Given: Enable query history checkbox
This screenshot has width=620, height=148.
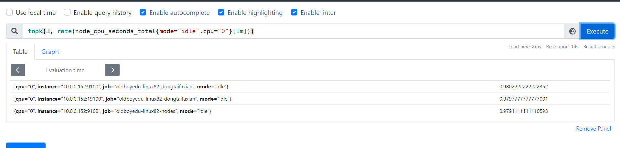Looking at the screenshot, I should (x=67, y=13).
